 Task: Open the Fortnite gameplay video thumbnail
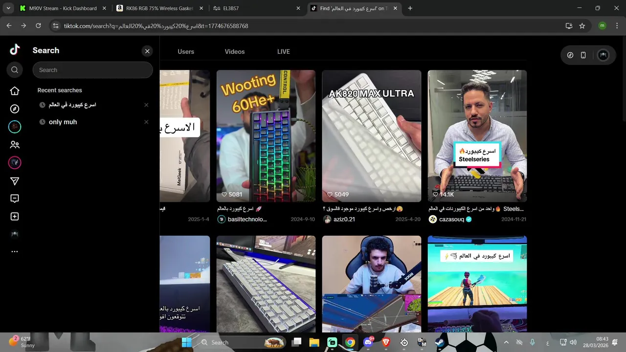click(x=477, y=284)
